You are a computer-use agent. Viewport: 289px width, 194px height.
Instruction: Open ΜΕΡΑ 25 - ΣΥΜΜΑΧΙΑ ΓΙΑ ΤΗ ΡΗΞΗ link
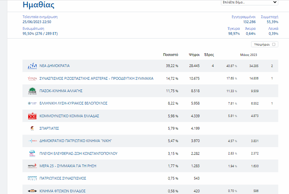pyautogui.click(x=68, y=166)
